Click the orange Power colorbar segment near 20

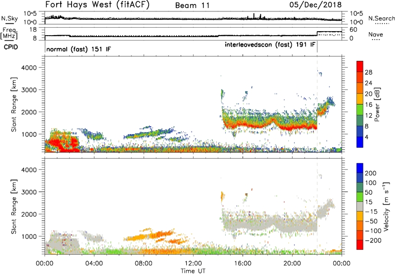click(360, 88)
